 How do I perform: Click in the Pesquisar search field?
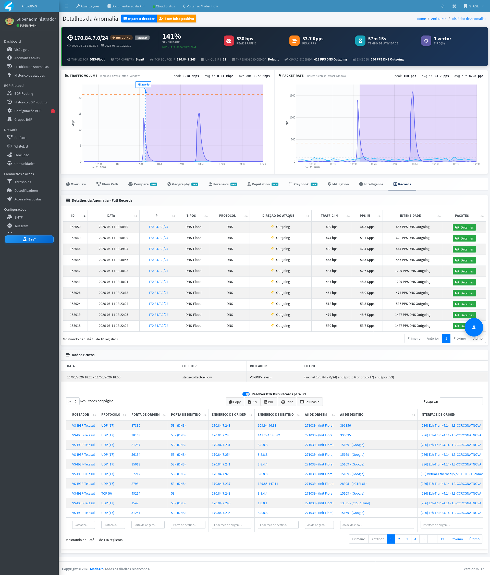(461, 401)
